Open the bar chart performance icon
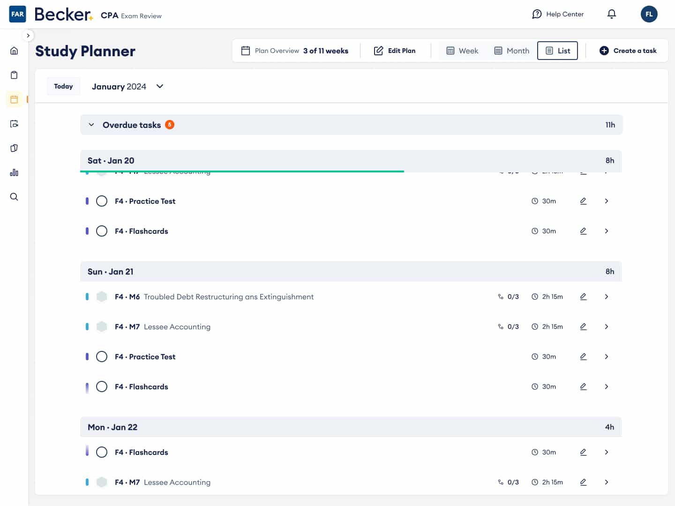675x506 pixels. [14, 172]
